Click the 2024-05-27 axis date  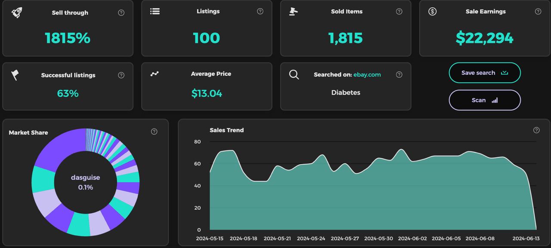pyautogui.click(x=345, y=238)
